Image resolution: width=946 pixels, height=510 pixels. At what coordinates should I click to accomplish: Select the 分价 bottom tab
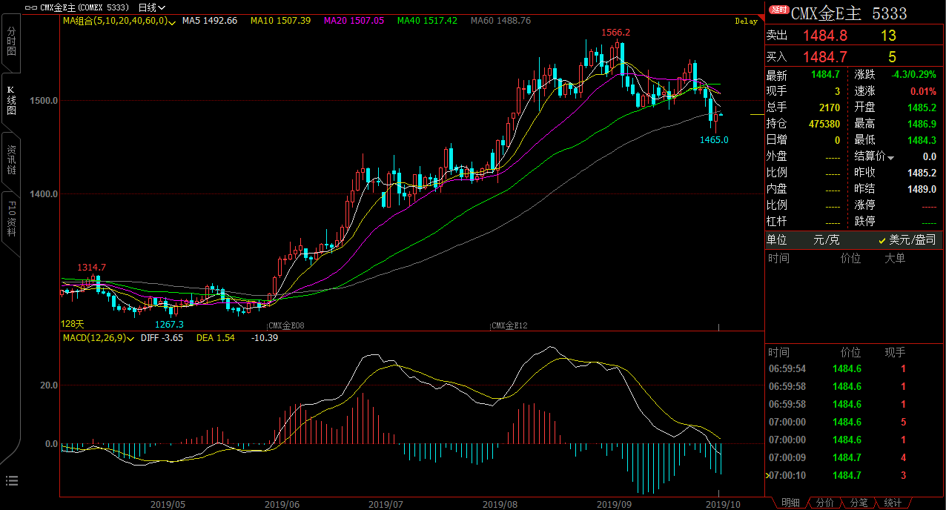[x=824, y=503]
